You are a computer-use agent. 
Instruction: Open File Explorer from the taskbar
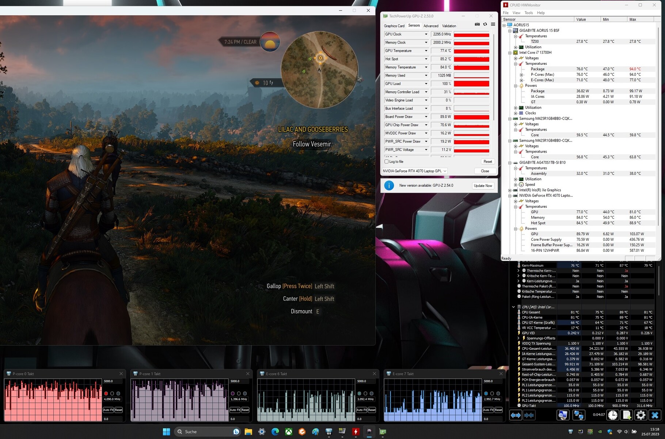coord(248,432)
